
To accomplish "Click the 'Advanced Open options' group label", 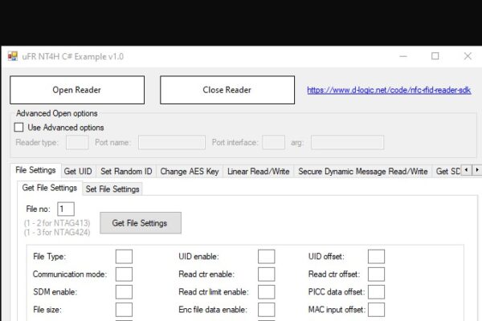I will click(x=57, y=113).
